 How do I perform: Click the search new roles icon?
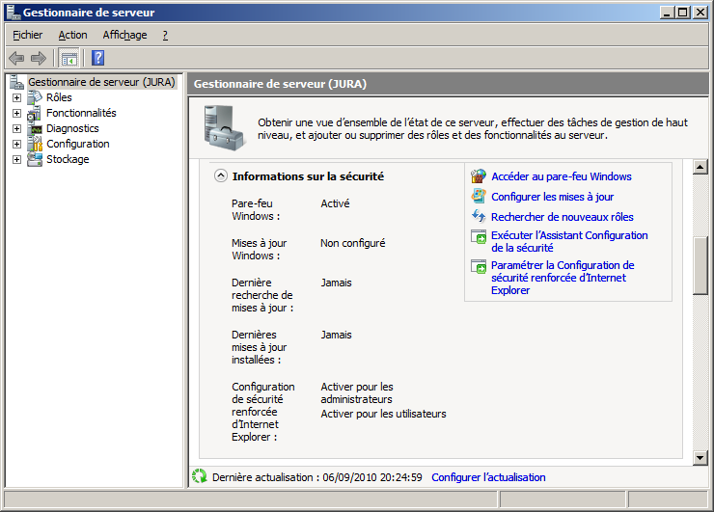[479, 217]
